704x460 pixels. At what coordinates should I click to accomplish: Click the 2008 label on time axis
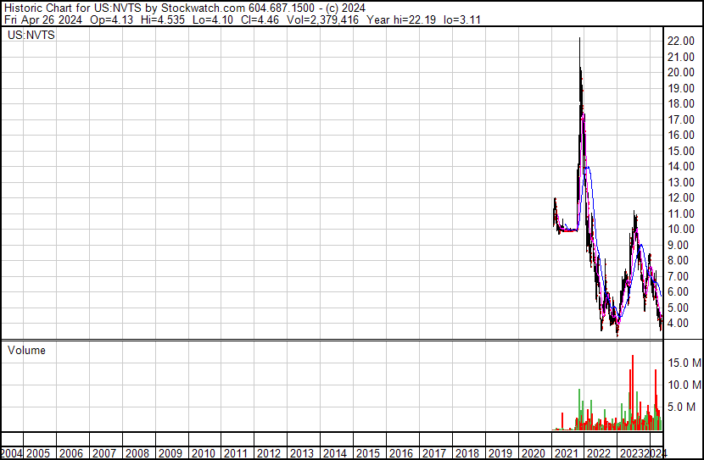(x=137, y=453)
